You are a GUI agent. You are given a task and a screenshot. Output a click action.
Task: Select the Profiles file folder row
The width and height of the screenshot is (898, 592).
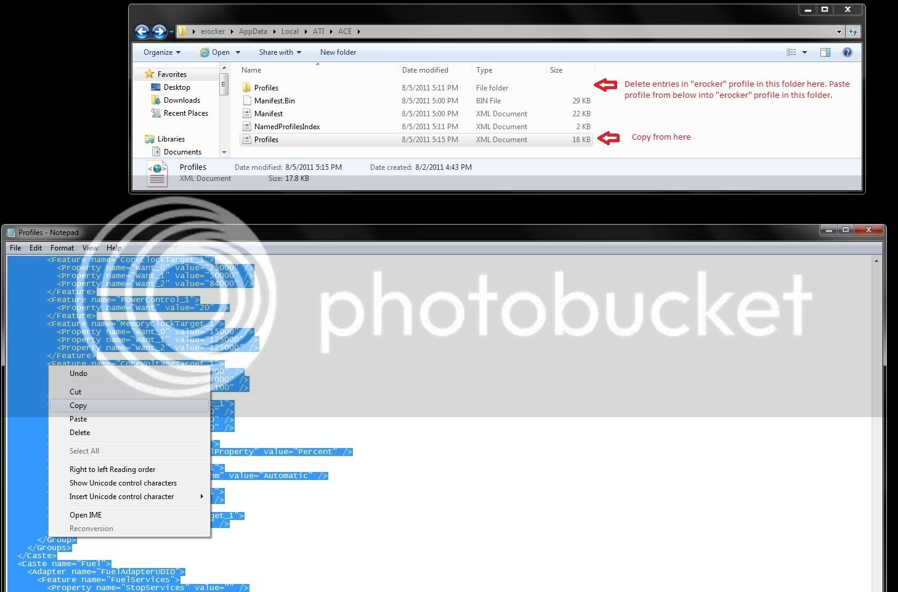coord(416,88)
